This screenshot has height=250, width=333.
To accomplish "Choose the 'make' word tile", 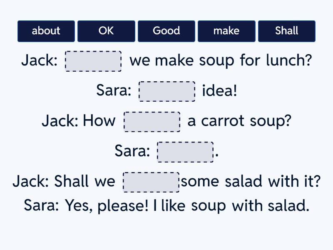I will tap(226, 31).
